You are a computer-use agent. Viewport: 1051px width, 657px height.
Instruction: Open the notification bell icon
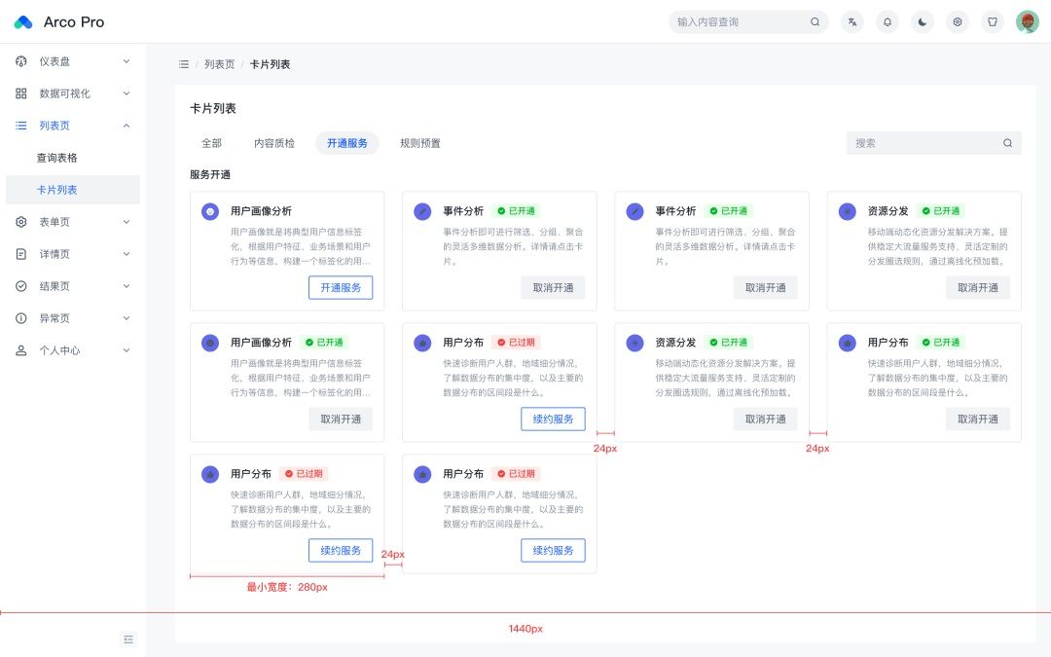coord(888,22)
